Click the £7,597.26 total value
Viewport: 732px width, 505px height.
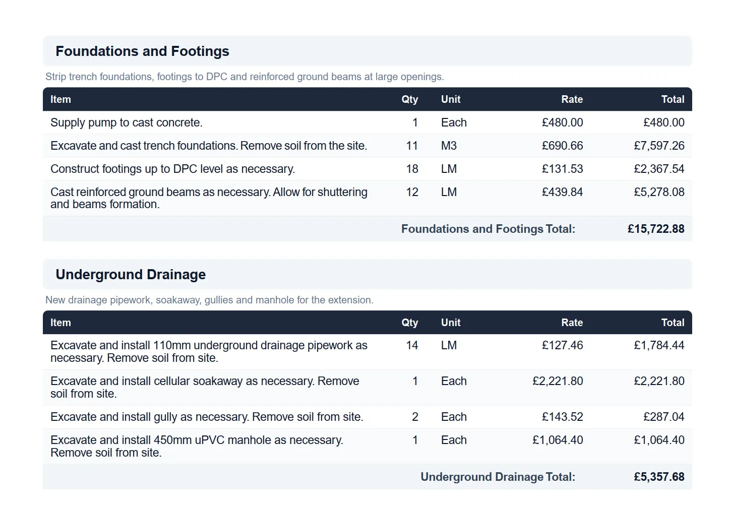(x=659, y=146)
